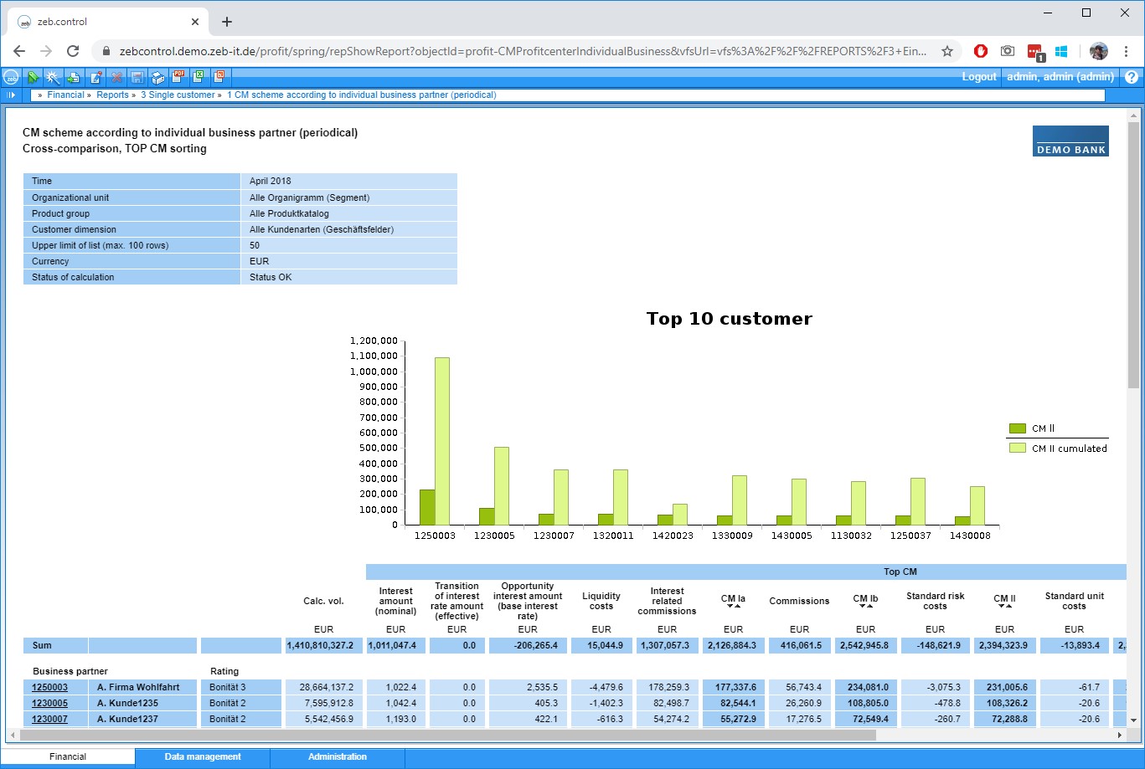The image size is (1145, 769).
Task: Export report to PDF
Action: click(x=178, y=77)
